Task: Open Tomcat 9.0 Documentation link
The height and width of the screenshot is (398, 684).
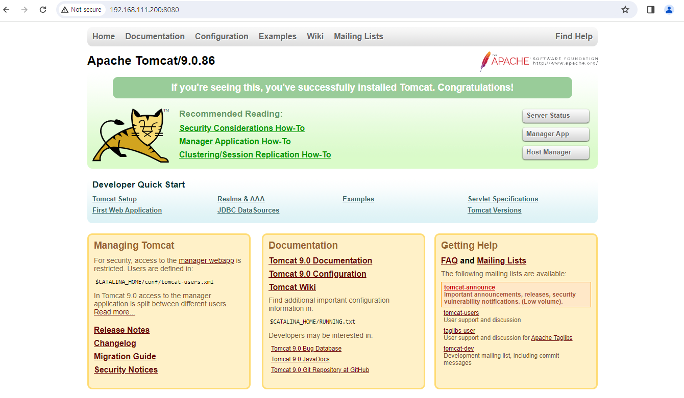Action: (x=321, y=261)
